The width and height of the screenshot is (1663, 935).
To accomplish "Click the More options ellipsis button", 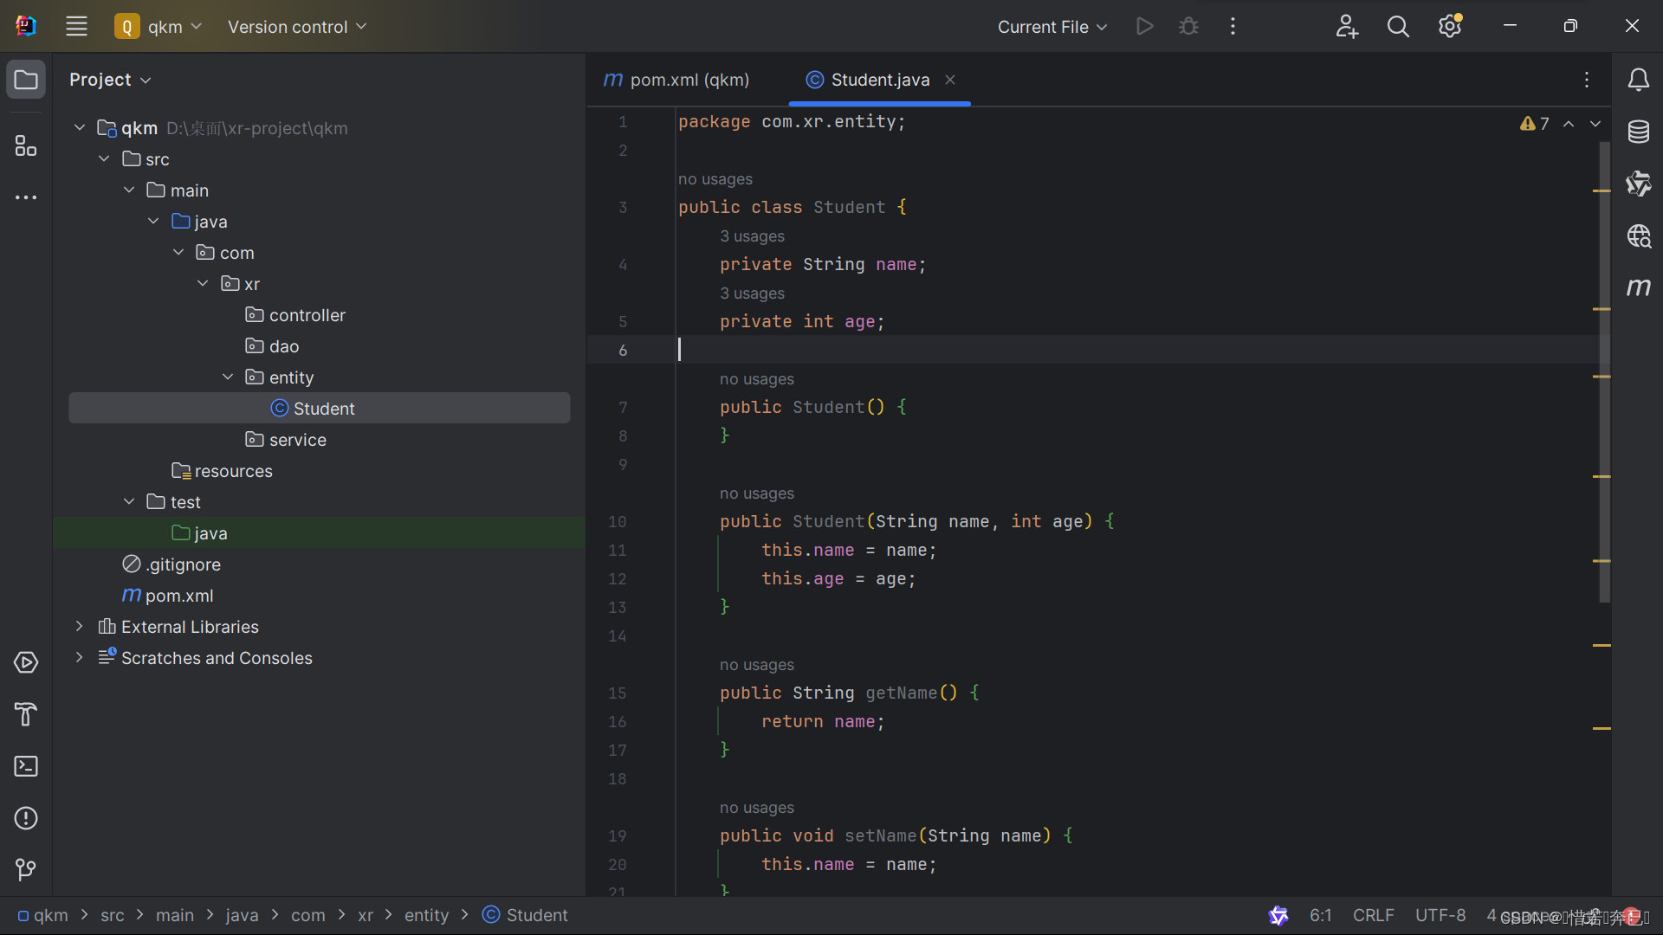I will pos(1232,25).
